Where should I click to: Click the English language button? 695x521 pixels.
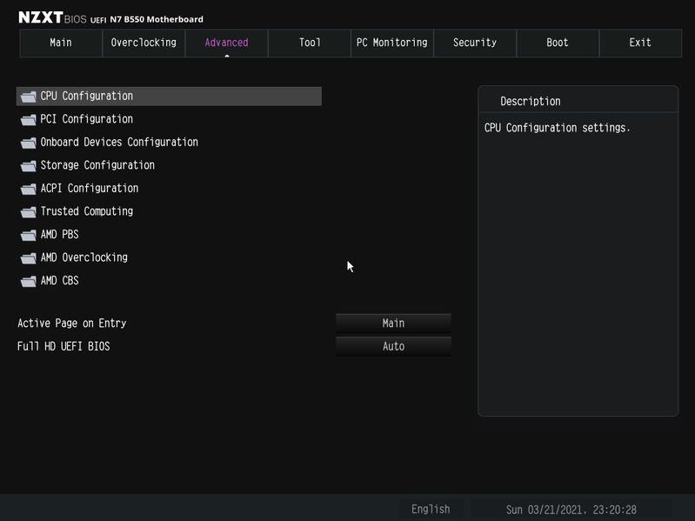pos(431,510)
